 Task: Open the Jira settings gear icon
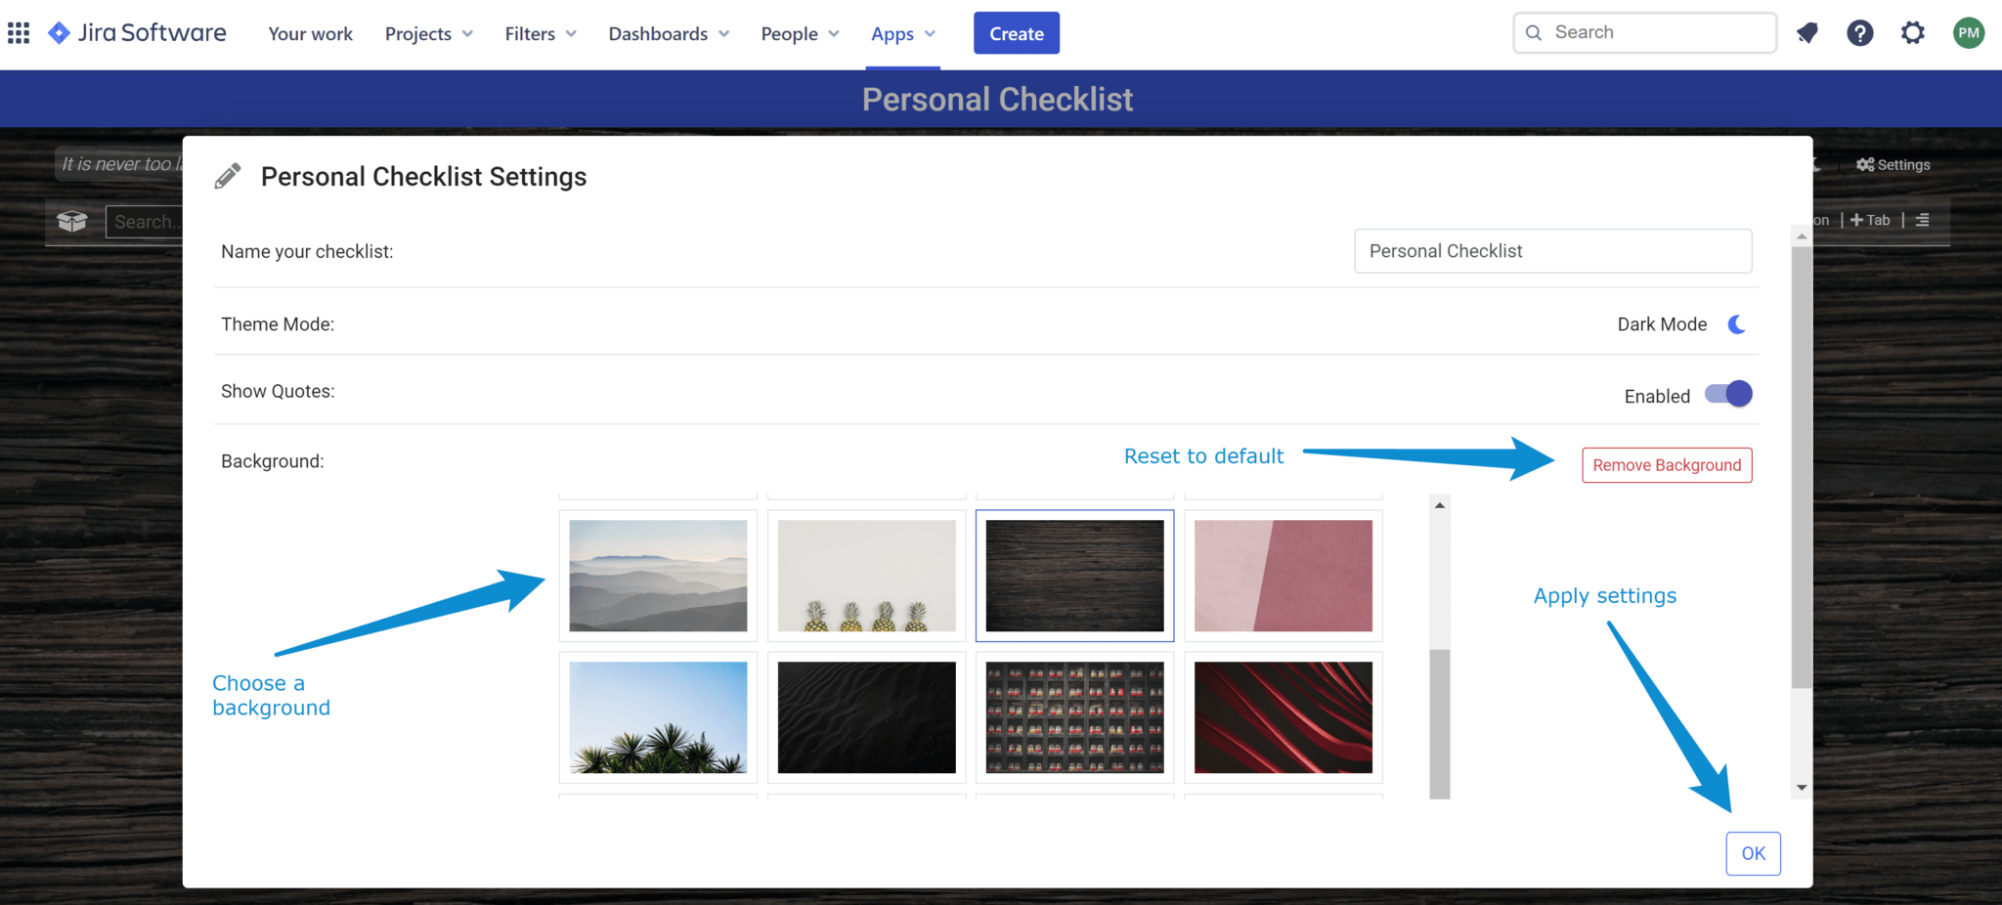(1912, 33)
